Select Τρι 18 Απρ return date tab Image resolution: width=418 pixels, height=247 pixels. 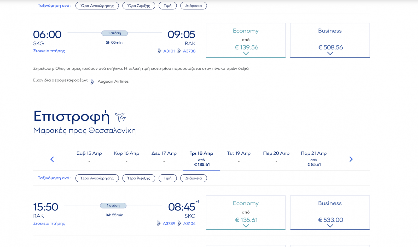coord(201,158)
